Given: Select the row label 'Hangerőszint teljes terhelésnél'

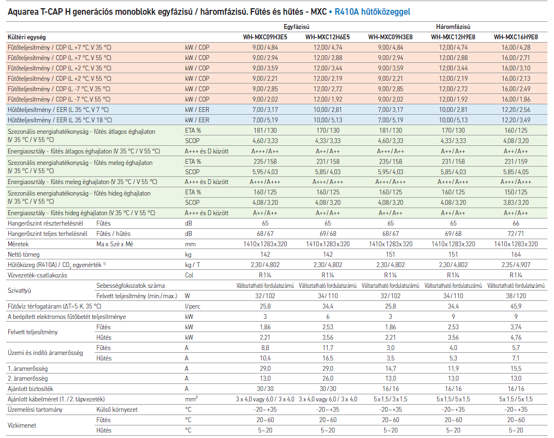Looking at the screenshot, I should pos(48,234).
